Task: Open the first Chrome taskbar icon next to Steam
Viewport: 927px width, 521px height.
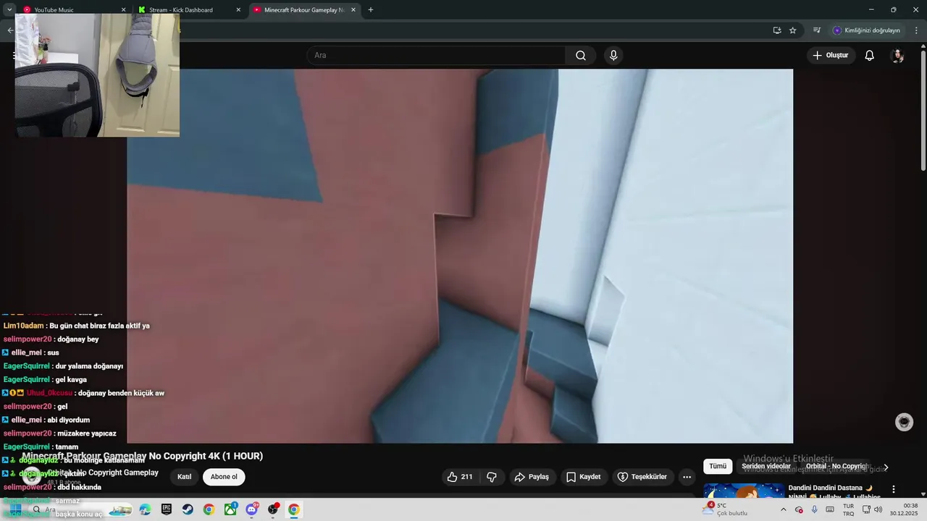Action: tap(209, 509)
